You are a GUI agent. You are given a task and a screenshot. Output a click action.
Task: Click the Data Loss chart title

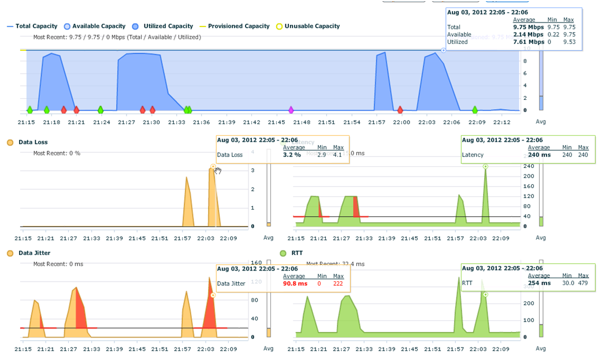click(x=33, y=142)
